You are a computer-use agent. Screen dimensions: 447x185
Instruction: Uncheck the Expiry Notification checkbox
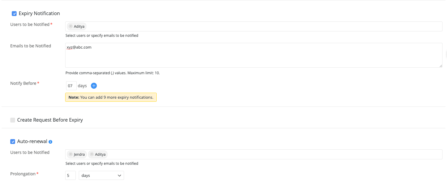14,13
